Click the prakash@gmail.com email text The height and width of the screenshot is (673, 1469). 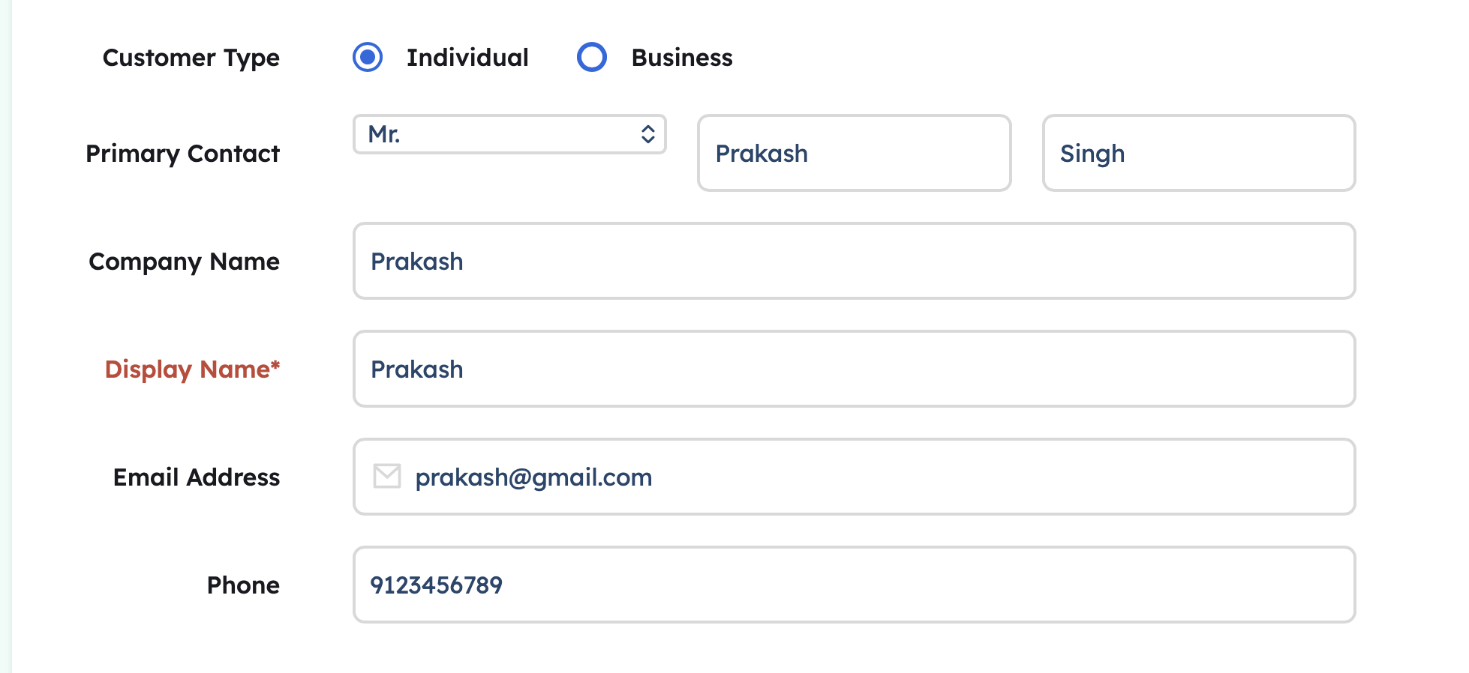[x=533, y=477]
